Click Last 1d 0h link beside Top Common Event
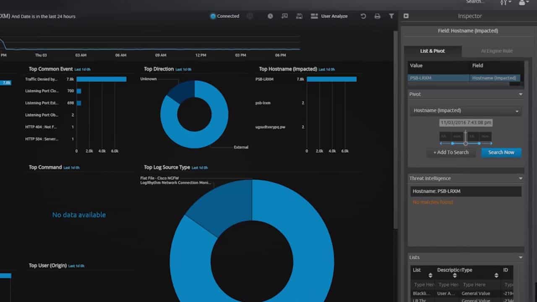This screenshot has width=537, height=302. tap(82, 69)
